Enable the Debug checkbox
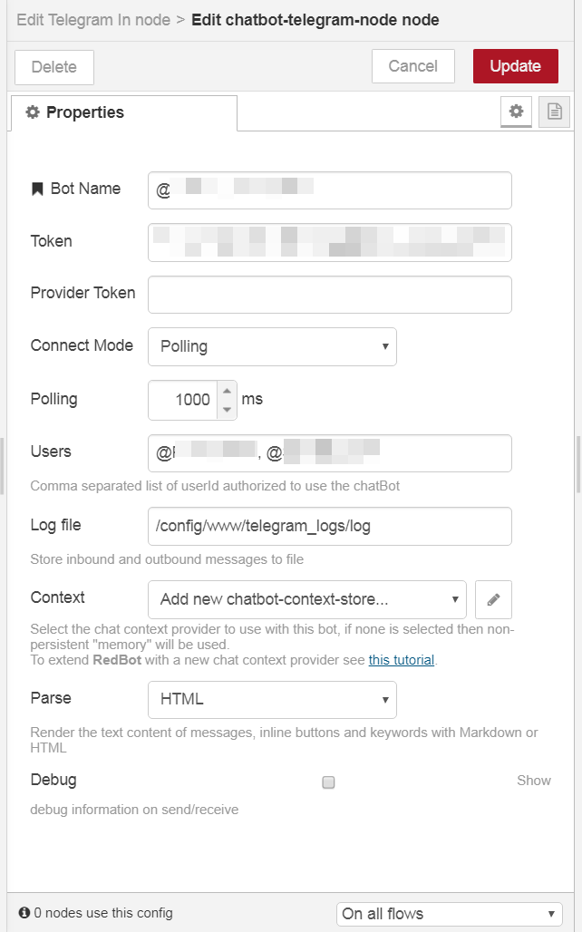The height and width of the screenshot is (932, 582). pos(328,782)
